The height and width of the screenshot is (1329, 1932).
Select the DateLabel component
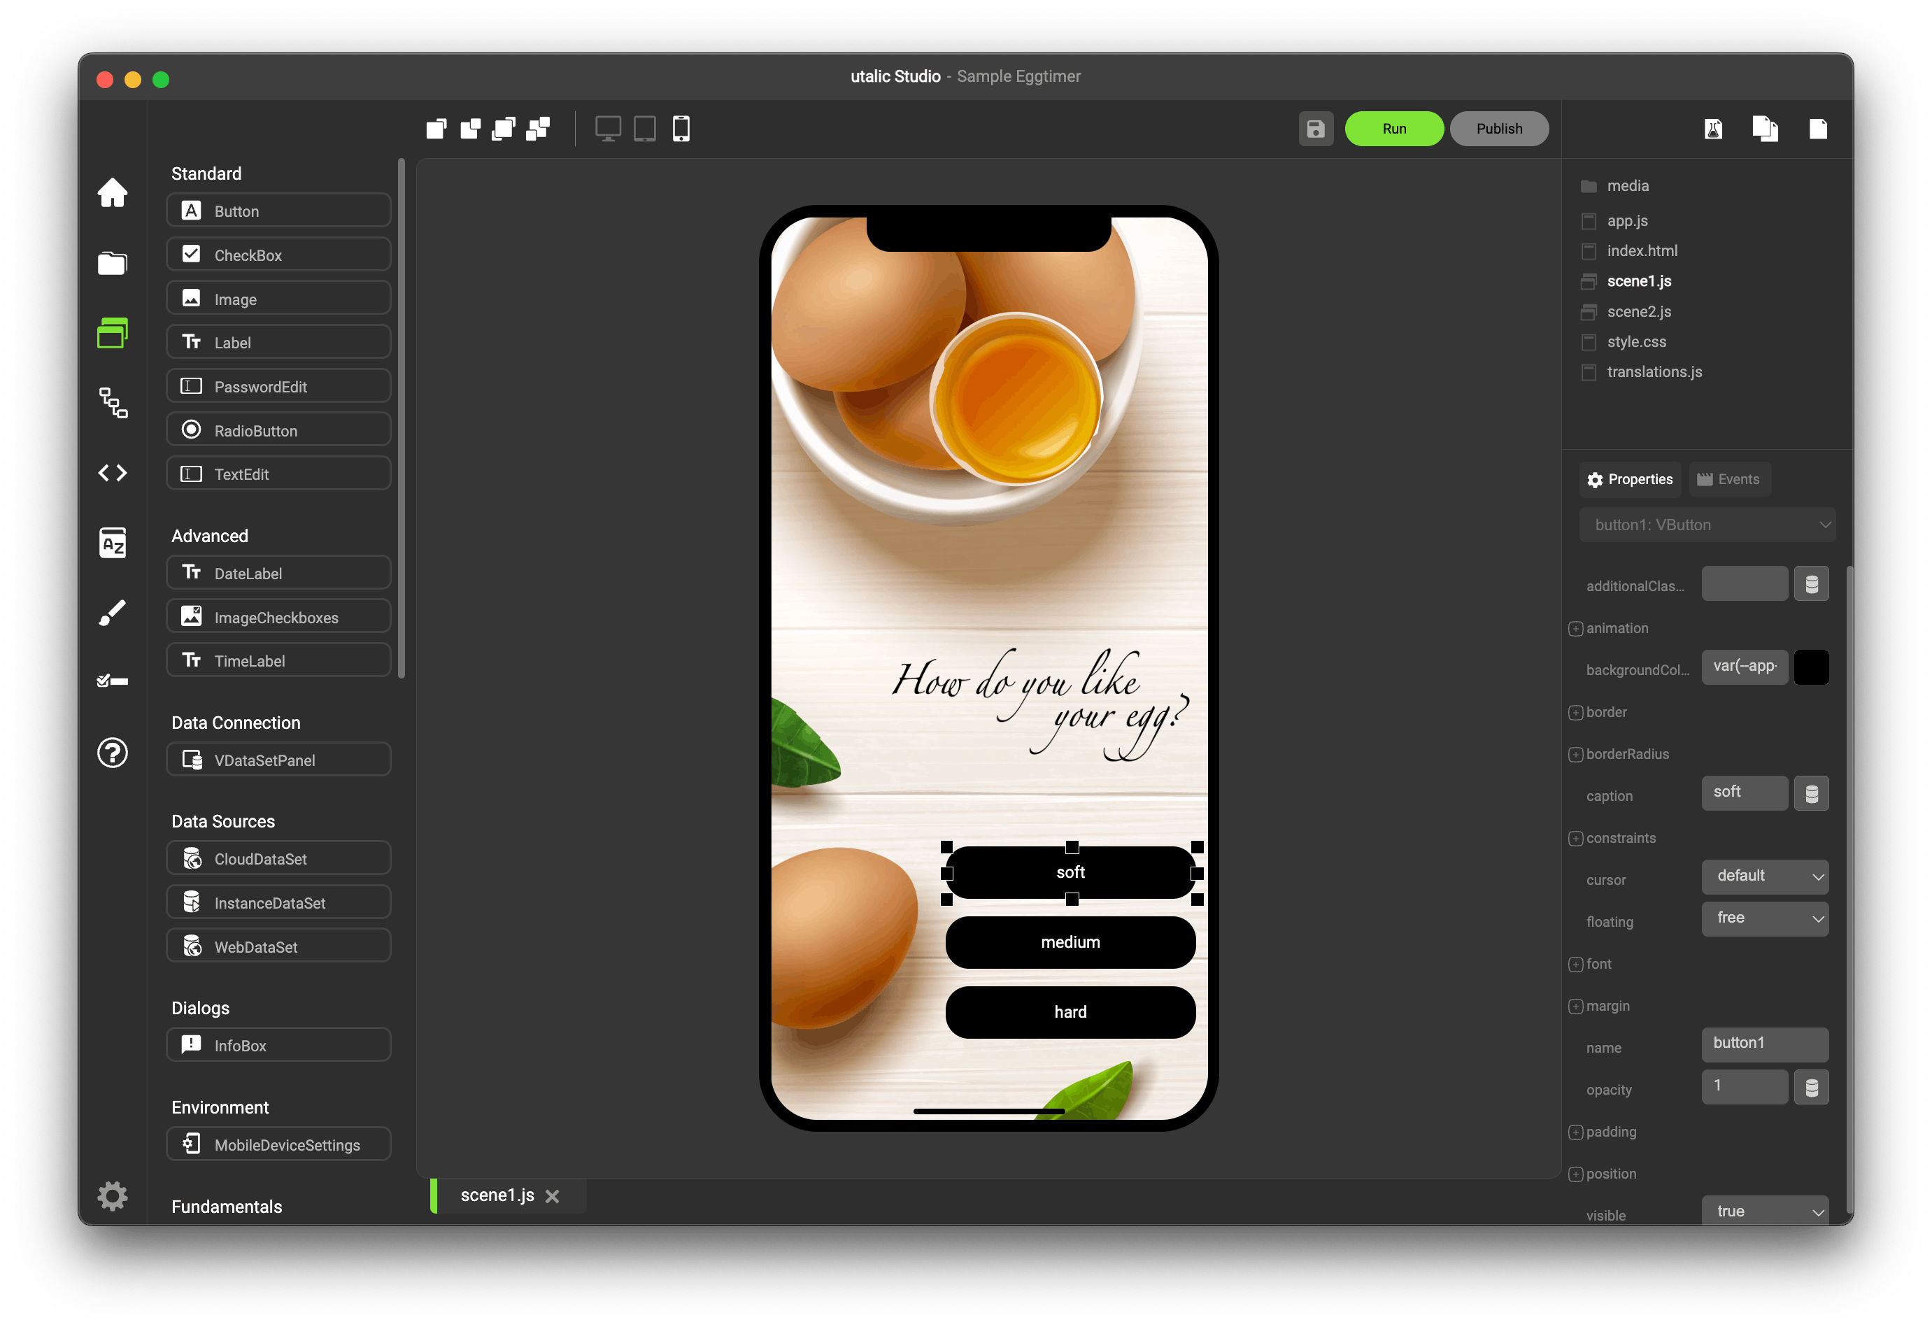click(x=278, y=573)
